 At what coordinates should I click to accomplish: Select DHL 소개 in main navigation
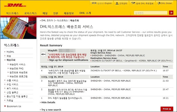[x=85, y=13]
